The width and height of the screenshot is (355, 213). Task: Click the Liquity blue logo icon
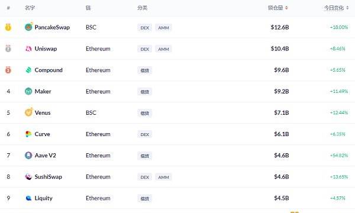click(28, 198)
